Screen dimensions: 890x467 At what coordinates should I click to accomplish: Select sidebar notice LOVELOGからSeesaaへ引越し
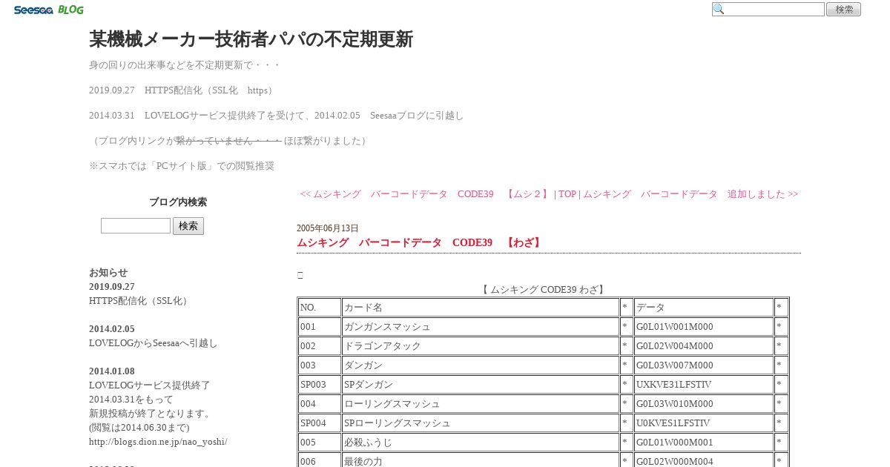tap(154, 343)
